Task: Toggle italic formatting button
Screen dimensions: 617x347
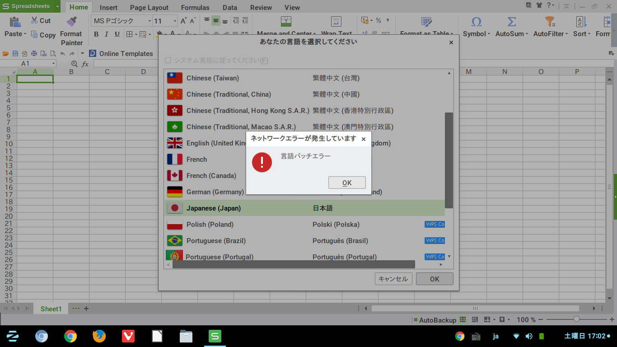Action: pyautogui.click(x=107, y=34)
